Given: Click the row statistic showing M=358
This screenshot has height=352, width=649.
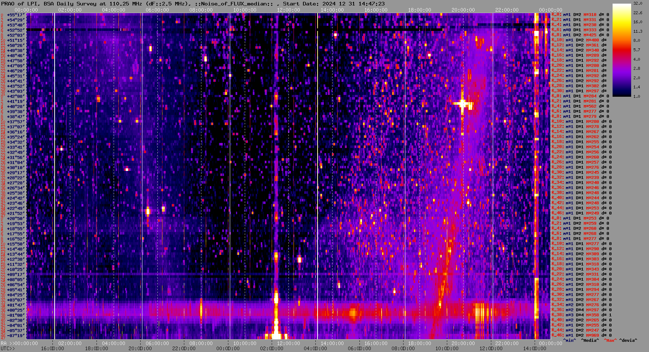Looking at the screenshot, I should (x=582, y=315).
